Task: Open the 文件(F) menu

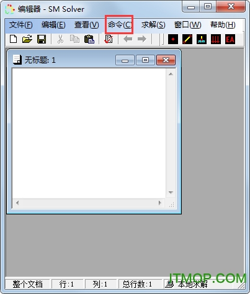Action: tap(21, 25)
